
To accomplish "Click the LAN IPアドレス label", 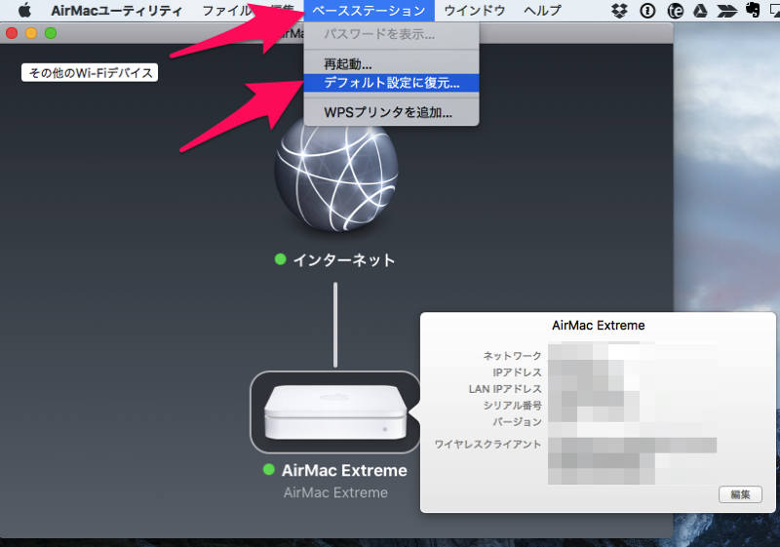I will (505, 388).
